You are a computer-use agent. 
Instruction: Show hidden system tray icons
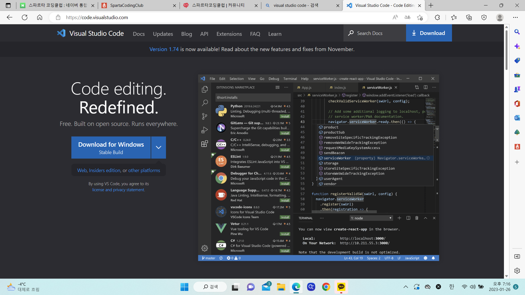(406, 287)
